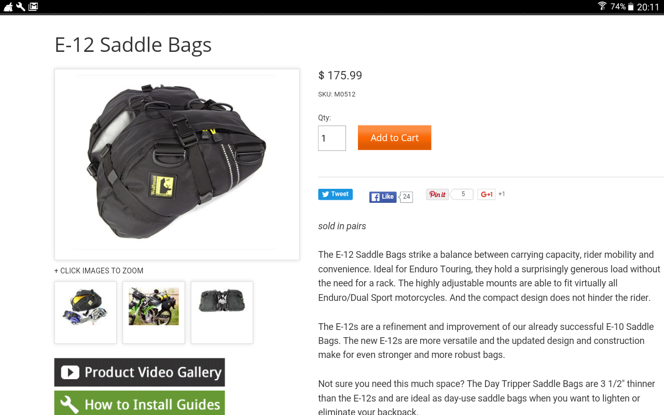Click the Pinterest count bubble showing 5
The image size is (664, 415).
point(462,195)
